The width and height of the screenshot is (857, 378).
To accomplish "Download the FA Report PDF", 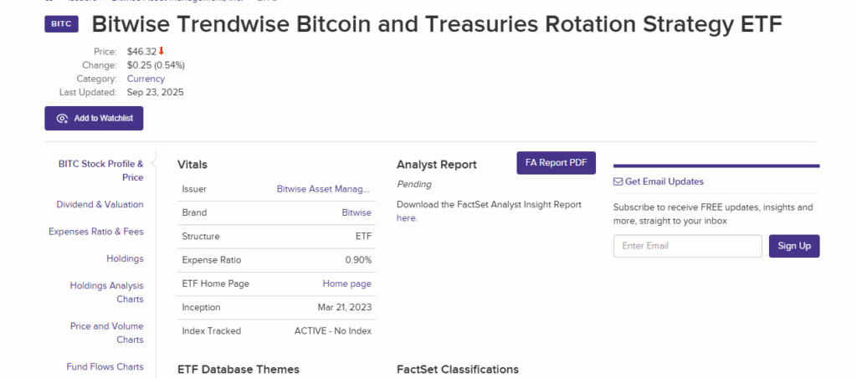I will tap(556, 163).
